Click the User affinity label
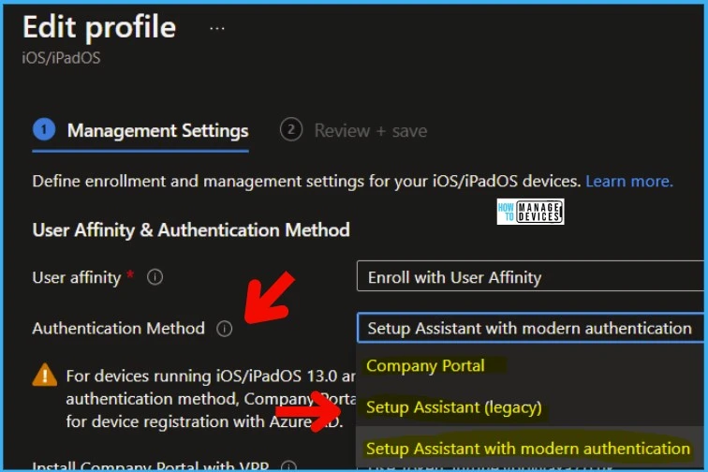 (77, 277)
